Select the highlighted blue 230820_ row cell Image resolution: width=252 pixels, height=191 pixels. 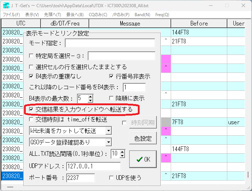(x=13, y=176)
